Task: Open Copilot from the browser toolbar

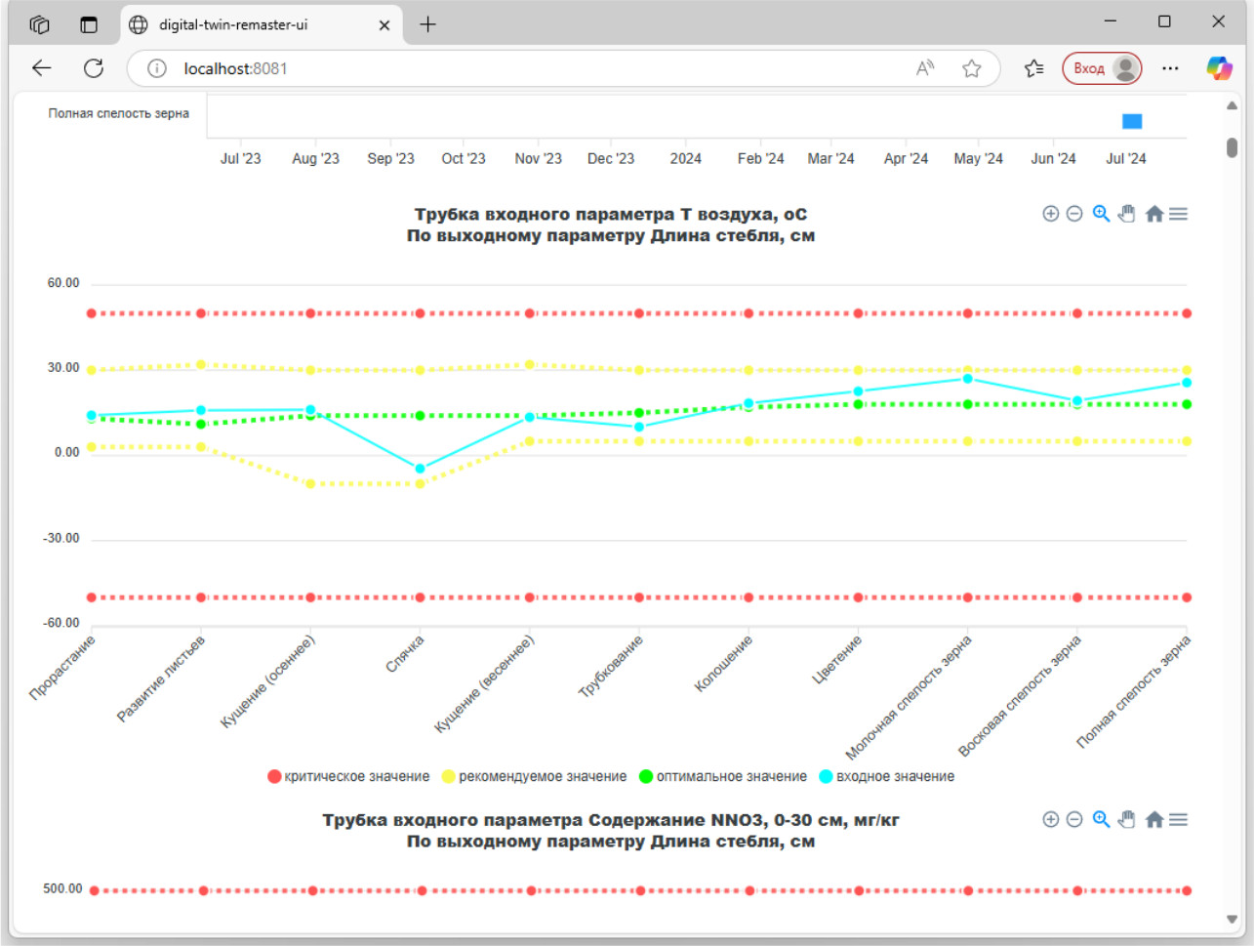Action: pyautogui.click(x=1219, y=68)
